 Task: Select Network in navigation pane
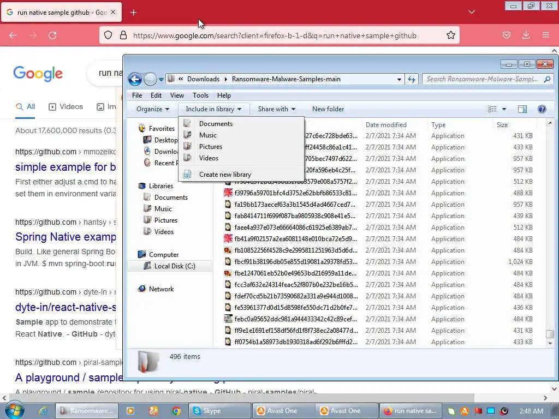tap(161, 289)
